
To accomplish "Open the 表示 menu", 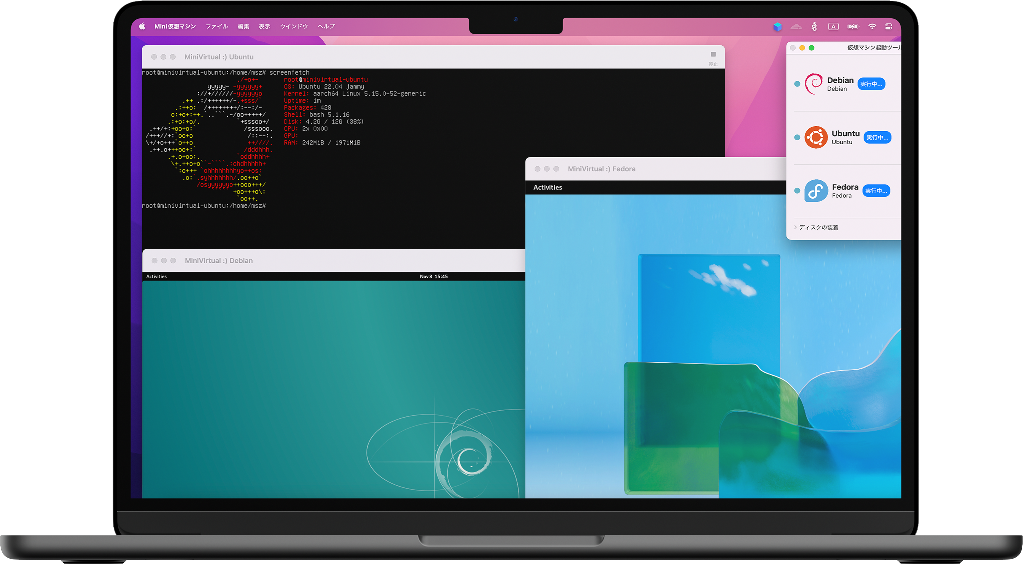I will (264, 26).
